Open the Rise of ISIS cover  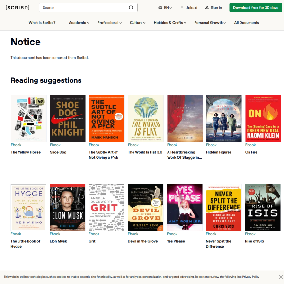coord(263,208)
